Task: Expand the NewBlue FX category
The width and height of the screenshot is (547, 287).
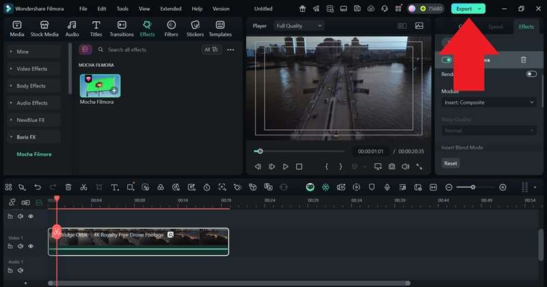Action: pos(34,120)
